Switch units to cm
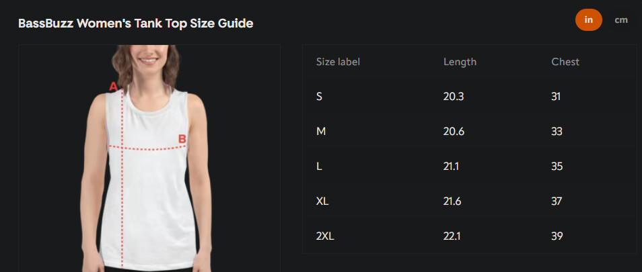 pyautogui.click(x=620, y=20)
